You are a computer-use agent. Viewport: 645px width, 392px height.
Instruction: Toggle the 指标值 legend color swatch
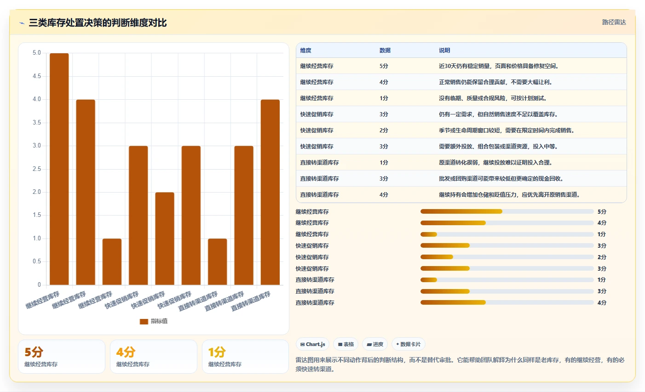[x=144, y=321]
